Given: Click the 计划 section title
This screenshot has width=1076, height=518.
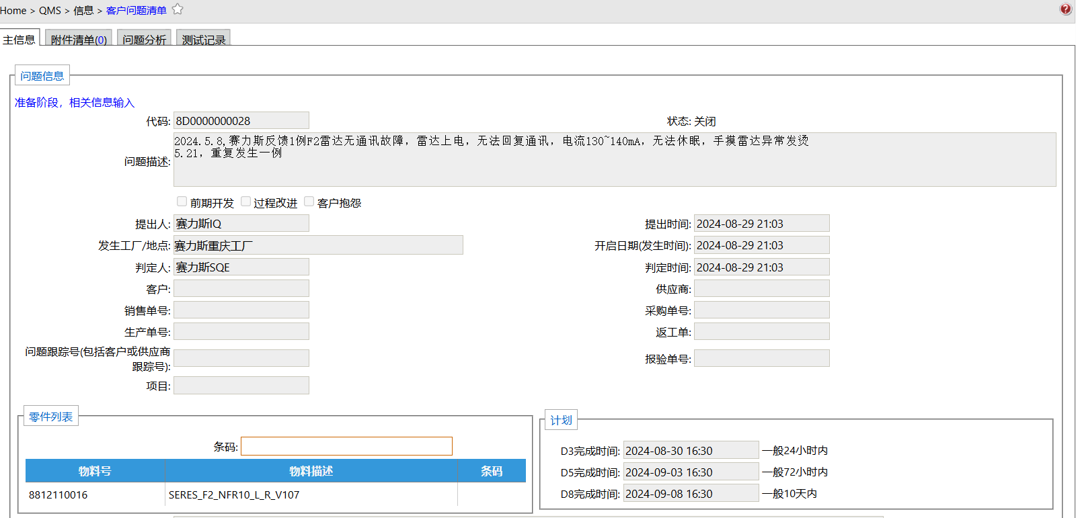Looking at the screenshot, I should click(x=561, y=421).
